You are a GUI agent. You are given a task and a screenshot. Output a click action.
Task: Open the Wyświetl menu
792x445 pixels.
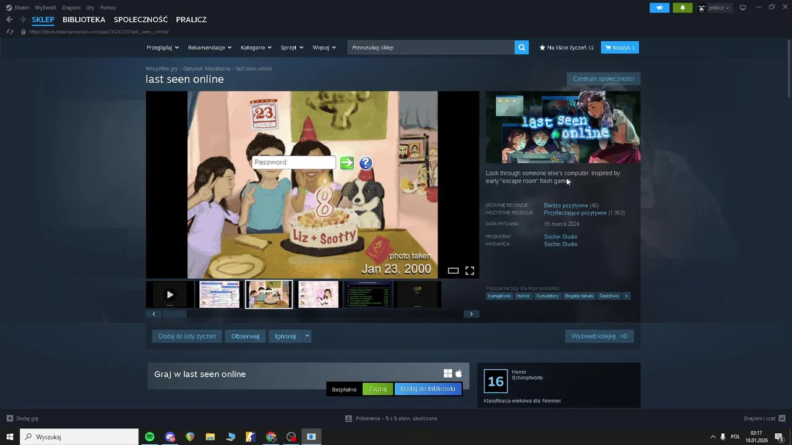click(x=45, y=7)
